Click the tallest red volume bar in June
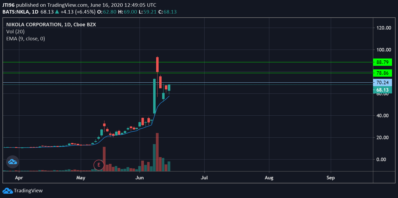The width and height of the screenshot is (398, 198). click(x=157, y=152)
